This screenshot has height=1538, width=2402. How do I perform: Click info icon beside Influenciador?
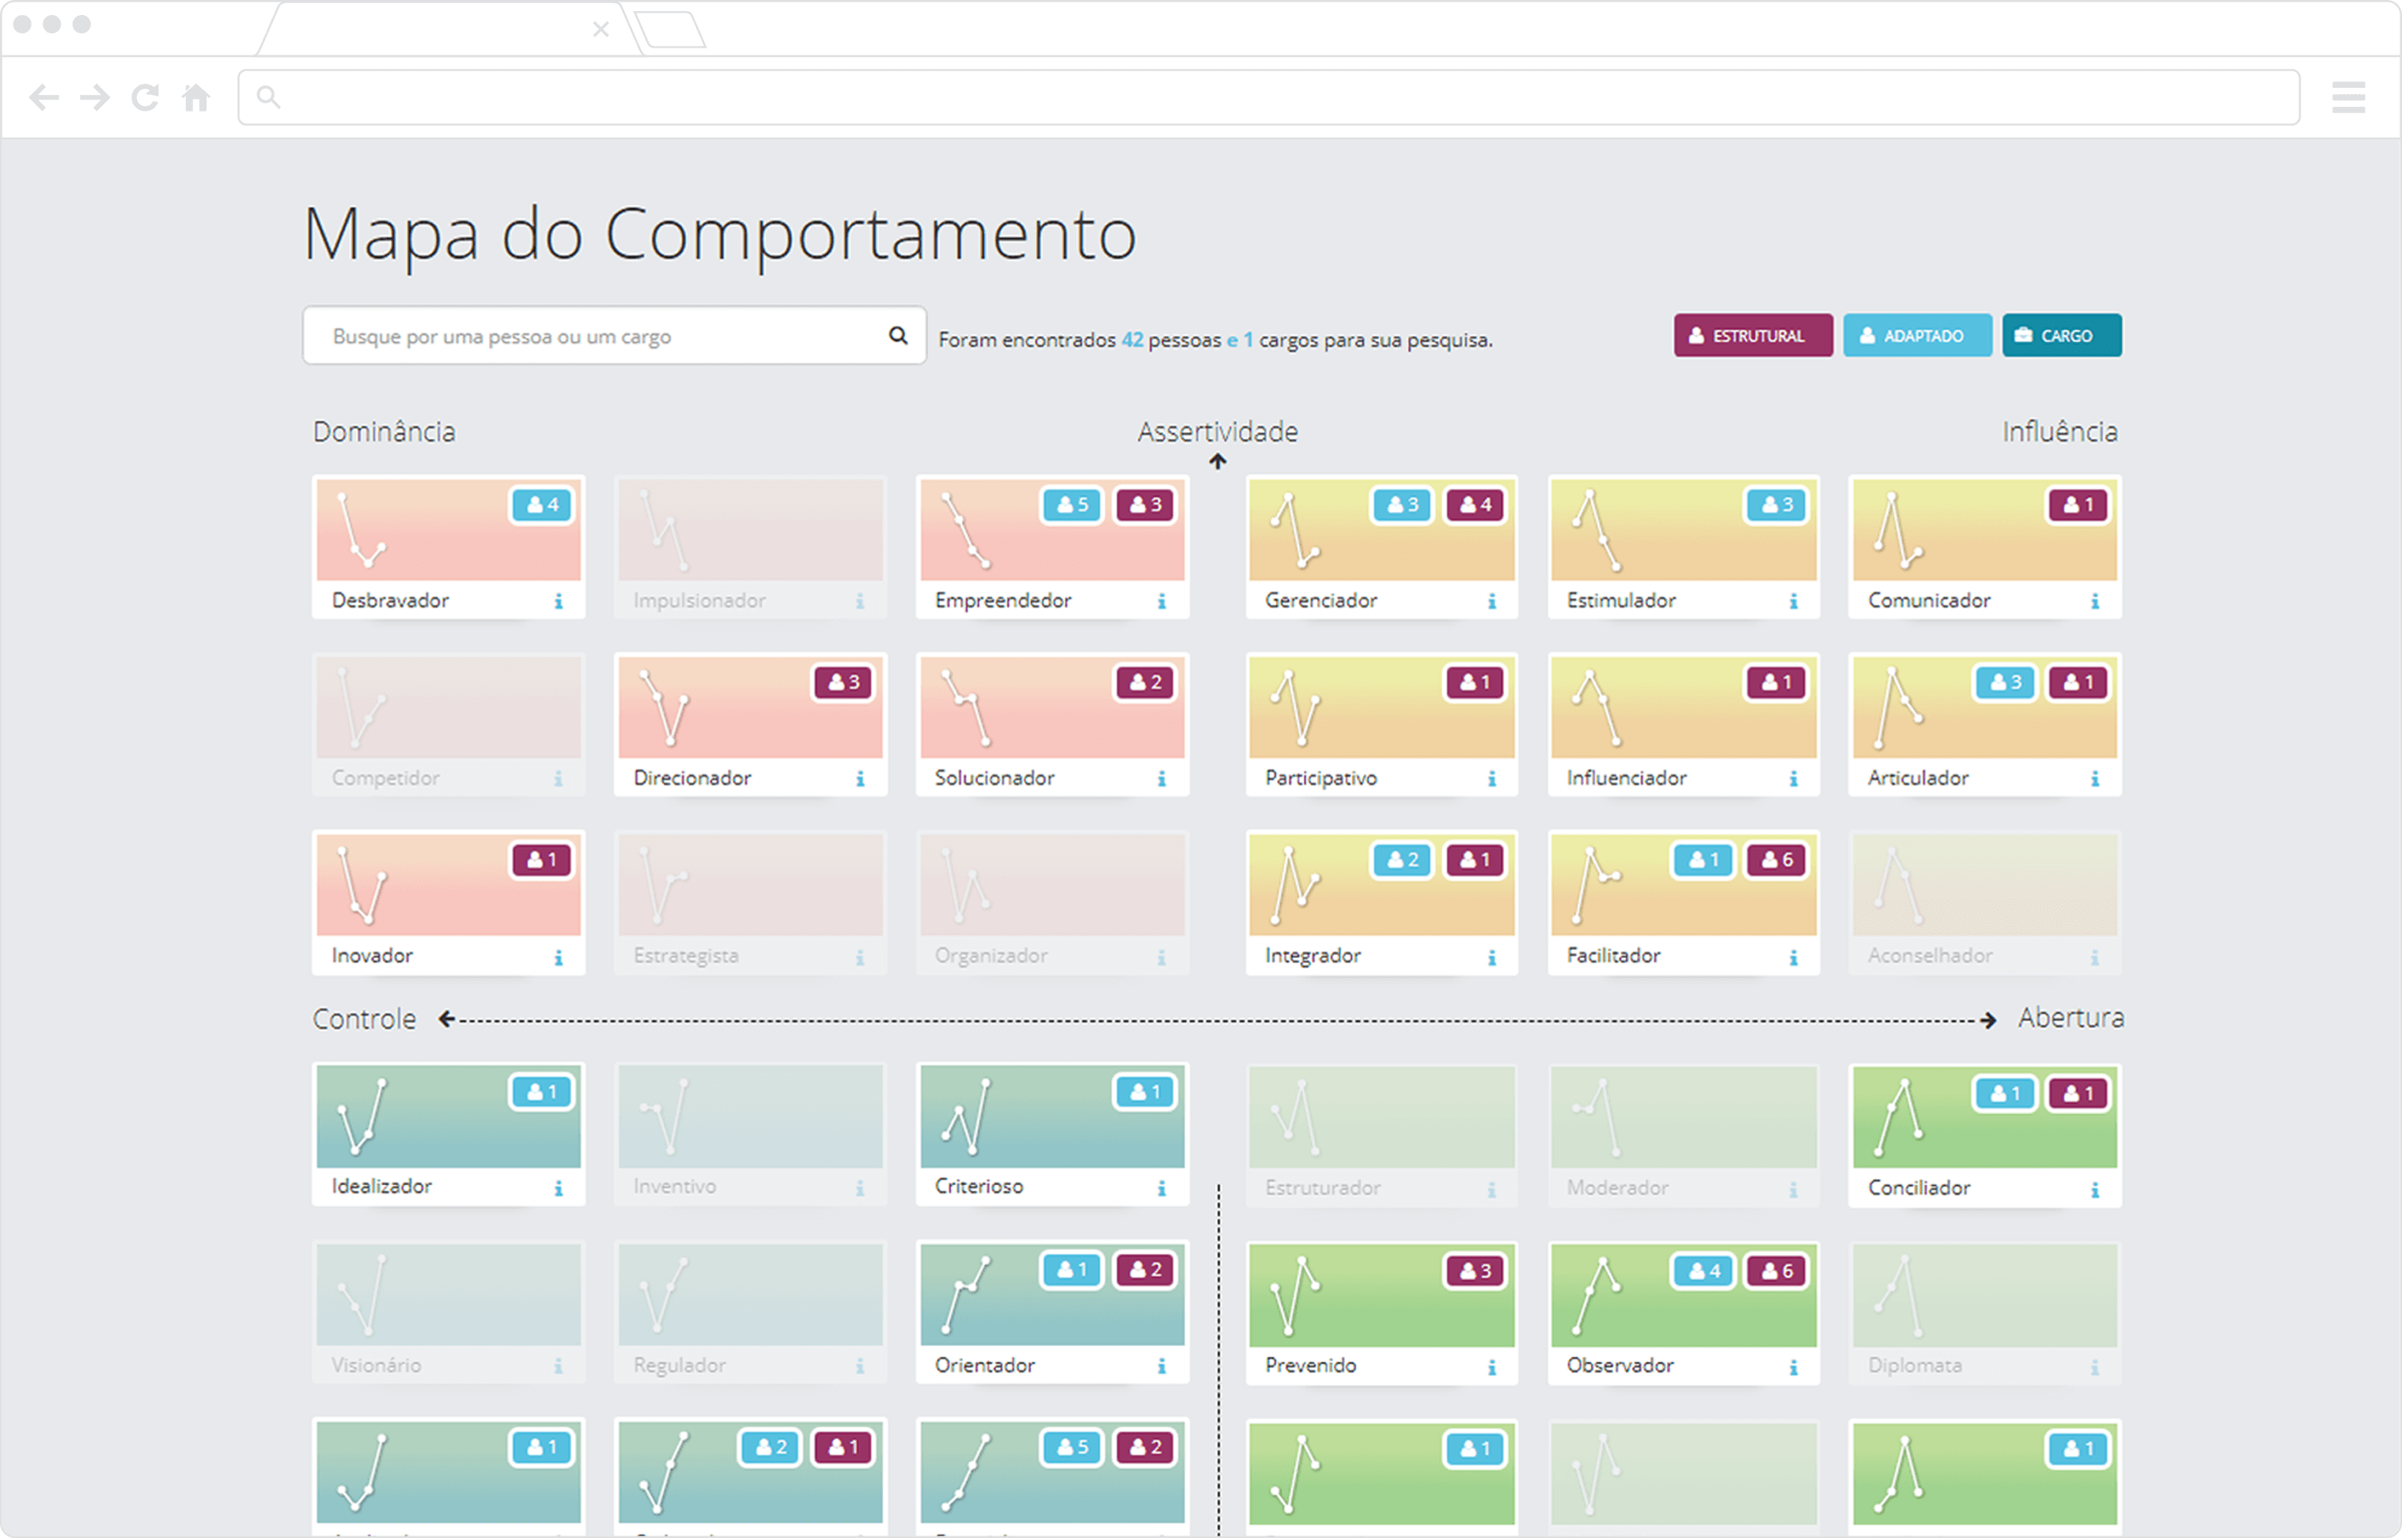pos(1794,779)
